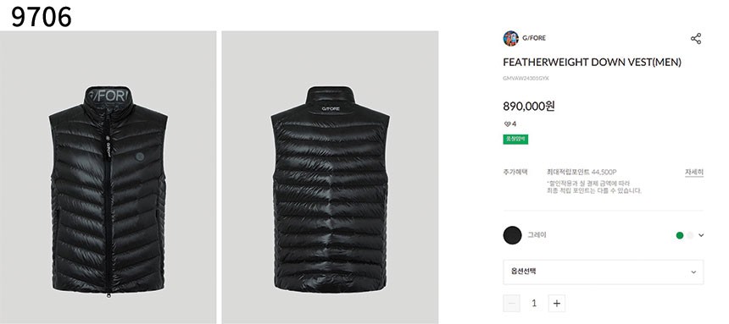Decrease quantity with the minus button
This screenshot has width=729, height=324.
click(x=512, y=304)
